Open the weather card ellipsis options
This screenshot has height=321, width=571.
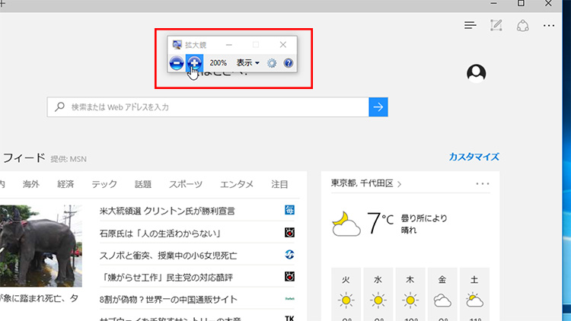[x=483, y=183]
